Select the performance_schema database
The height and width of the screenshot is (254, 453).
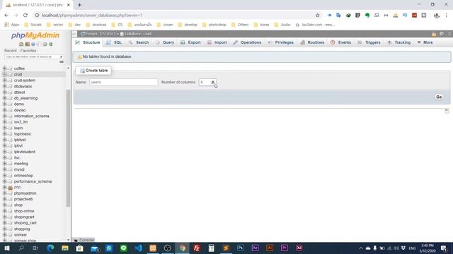coord(33,181)
